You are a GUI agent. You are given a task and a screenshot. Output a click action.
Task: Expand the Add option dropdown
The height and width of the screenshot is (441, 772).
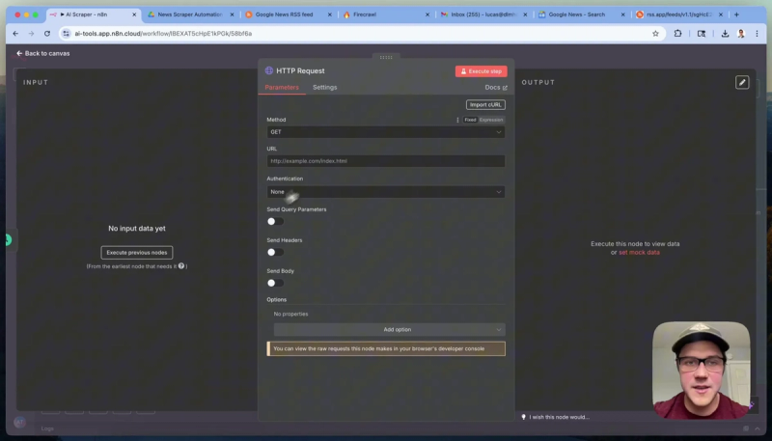pyautogui.click(x=390, y=330)
